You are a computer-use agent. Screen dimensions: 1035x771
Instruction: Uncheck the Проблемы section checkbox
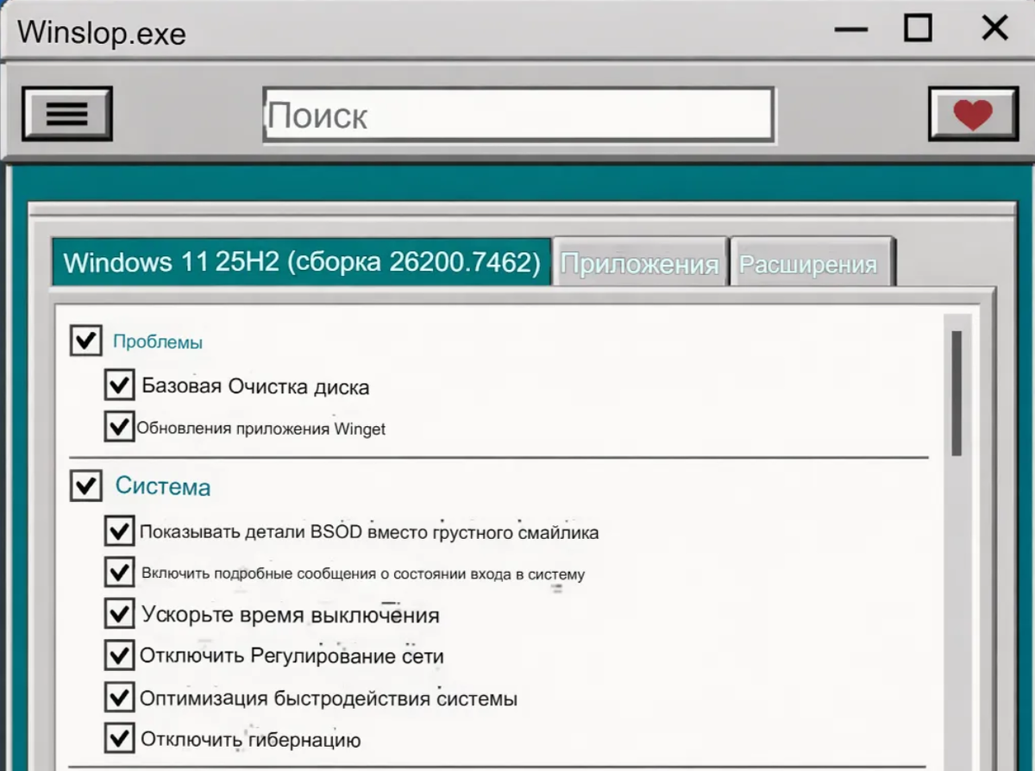85,341
